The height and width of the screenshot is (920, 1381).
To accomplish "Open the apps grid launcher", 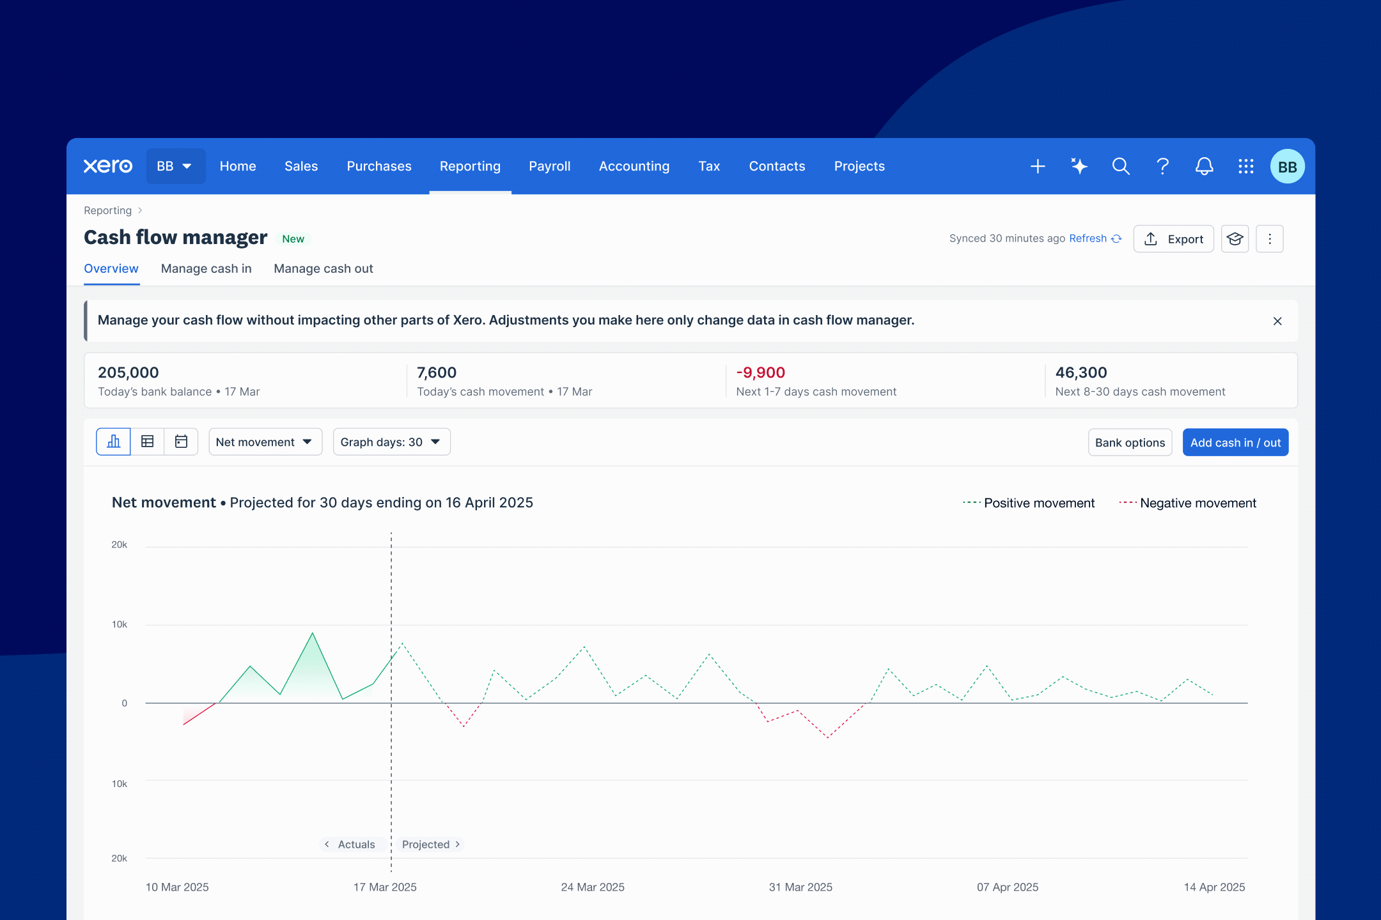I will point(1245,167).
